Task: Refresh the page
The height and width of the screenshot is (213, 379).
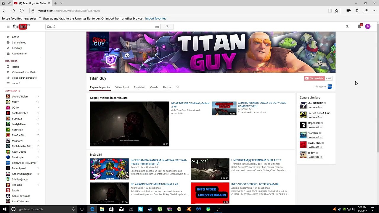Action: click(22, 11)
